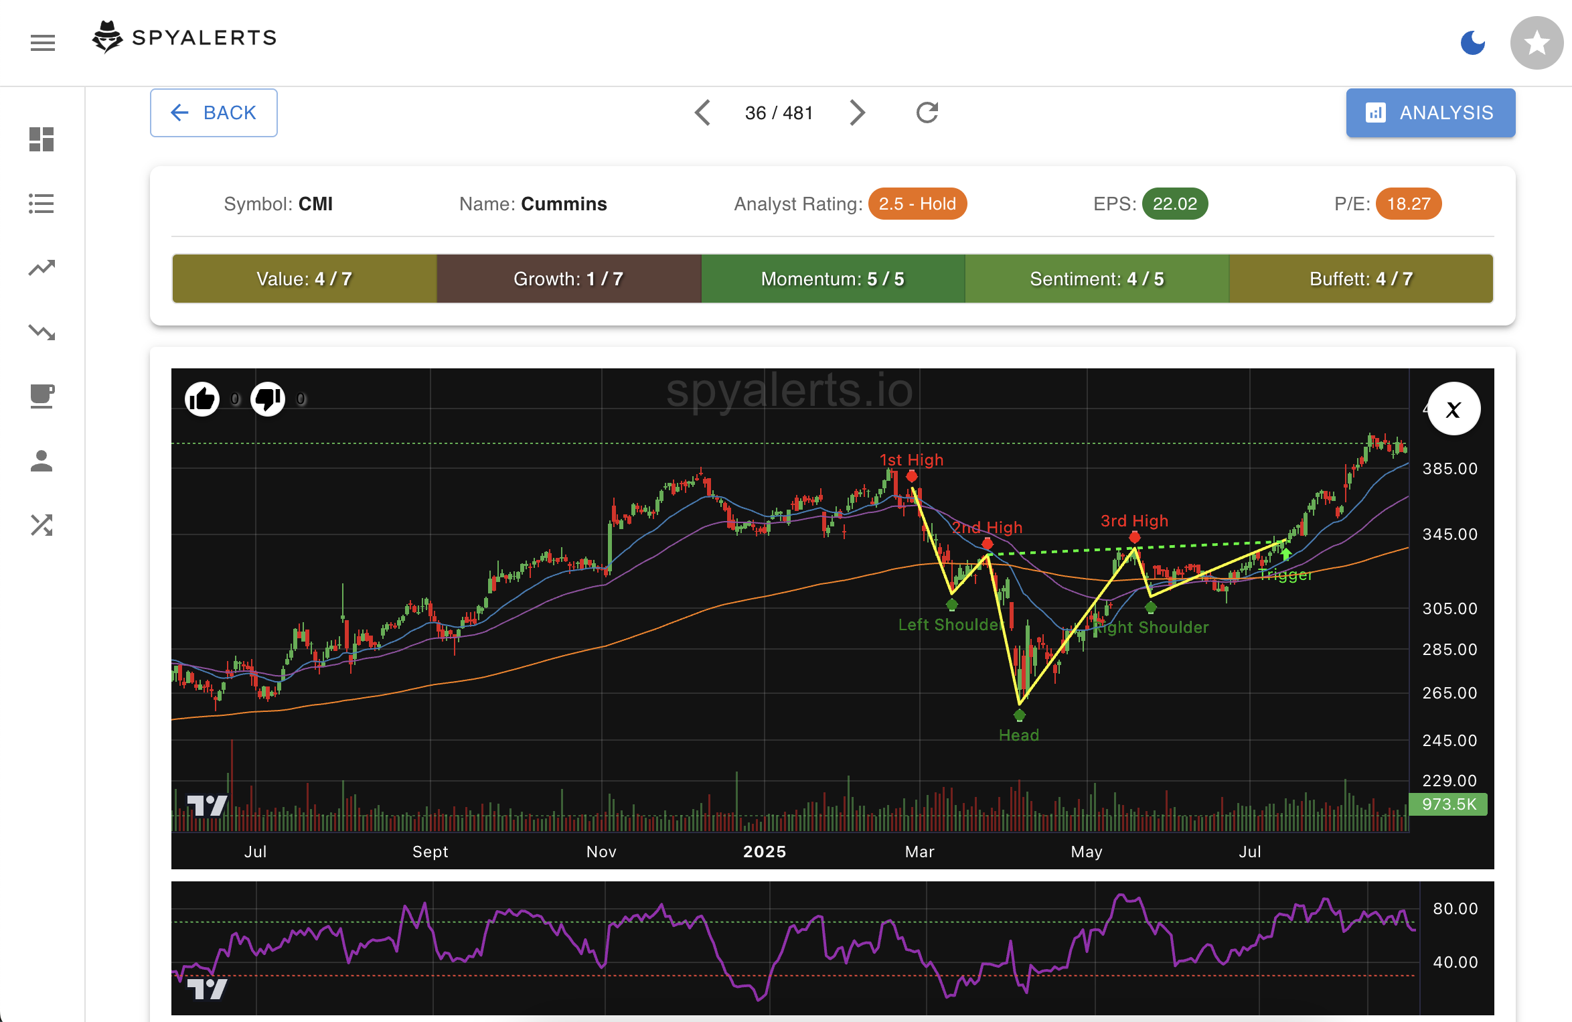Image resolution: width=1572 pixels, height=1022 pixels.
Task: Open your profile via person icon
Action: [42, 461]
